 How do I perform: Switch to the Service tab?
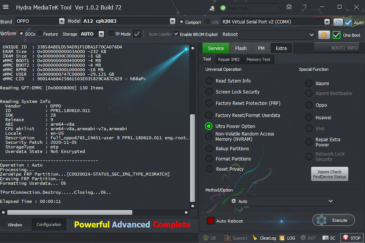(x=216, y=48)
